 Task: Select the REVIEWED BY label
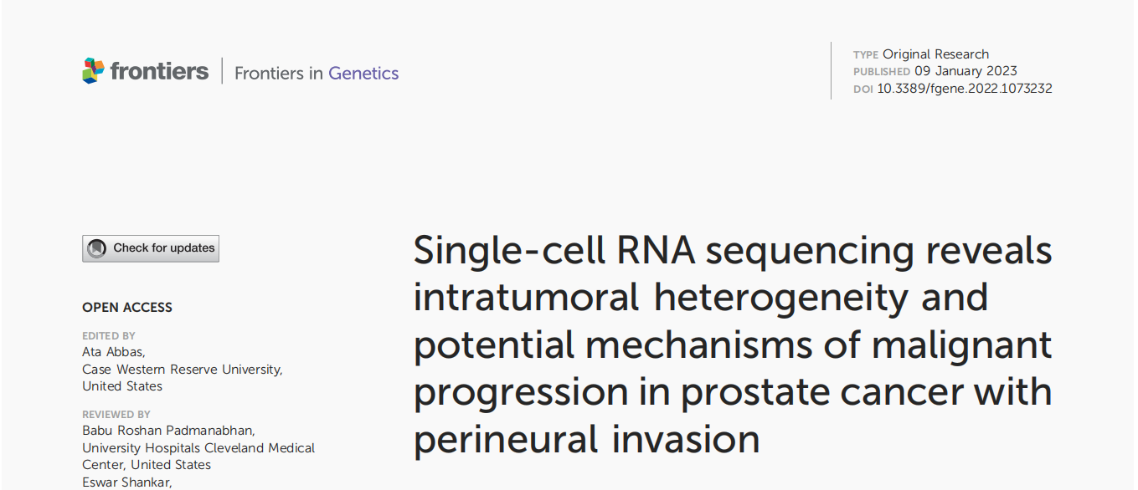(x=116, y=415)
